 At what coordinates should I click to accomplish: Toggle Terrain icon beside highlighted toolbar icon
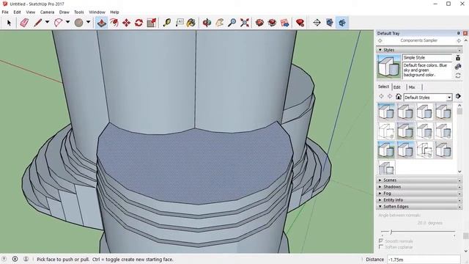330,23
